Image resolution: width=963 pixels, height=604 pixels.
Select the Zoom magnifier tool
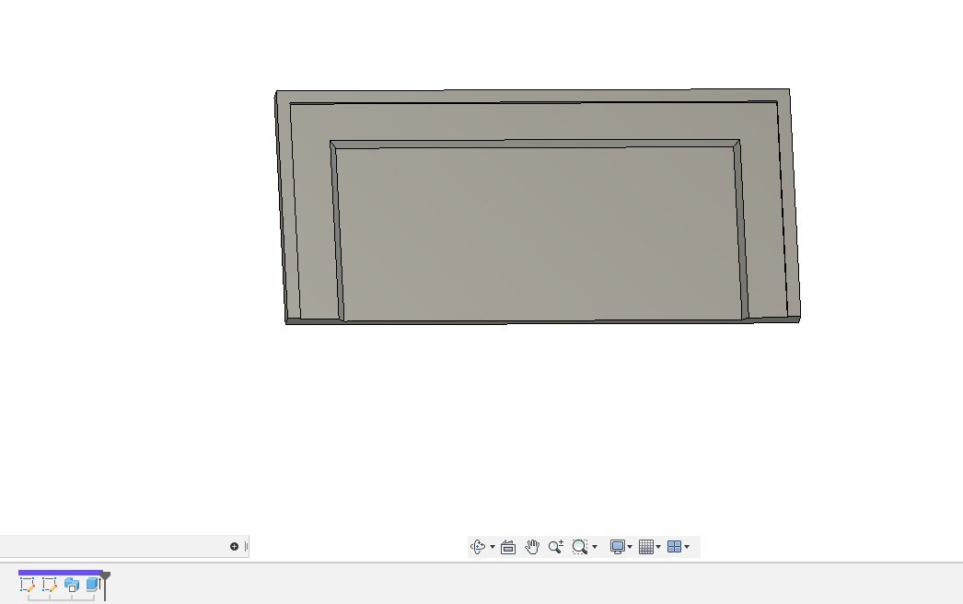[556, 546]
